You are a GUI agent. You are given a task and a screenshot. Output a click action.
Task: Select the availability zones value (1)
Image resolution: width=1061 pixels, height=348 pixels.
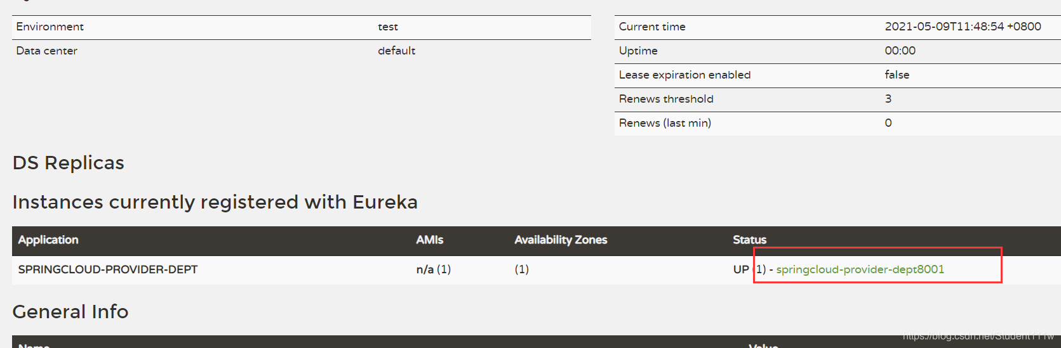coord(521,269)
